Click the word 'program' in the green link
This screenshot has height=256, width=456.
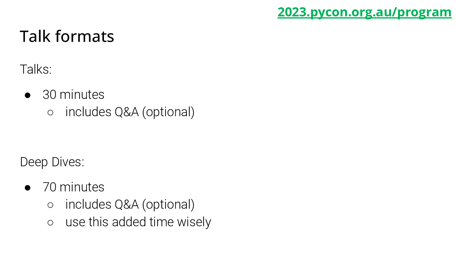pos(424,13)
